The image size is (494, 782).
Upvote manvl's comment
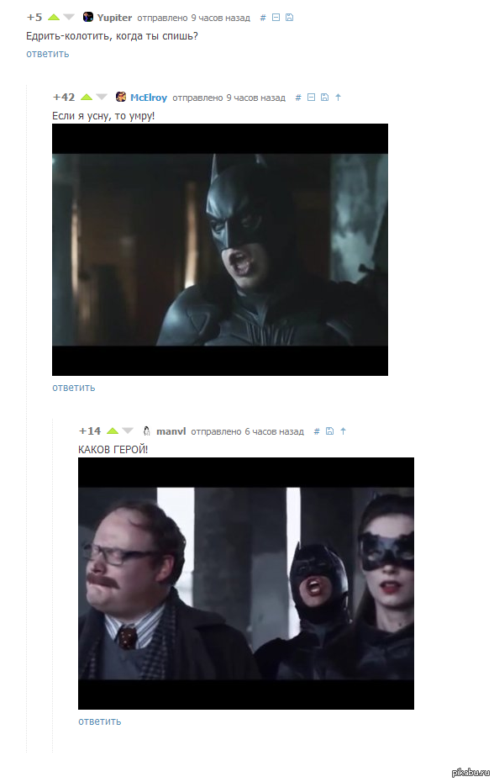(113, 431)
